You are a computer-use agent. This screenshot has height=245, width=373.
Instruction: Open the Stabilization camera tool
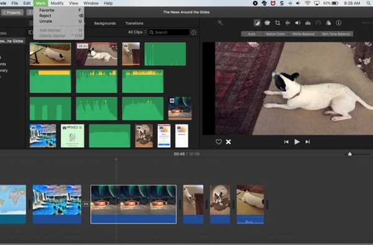pos(288,23)
